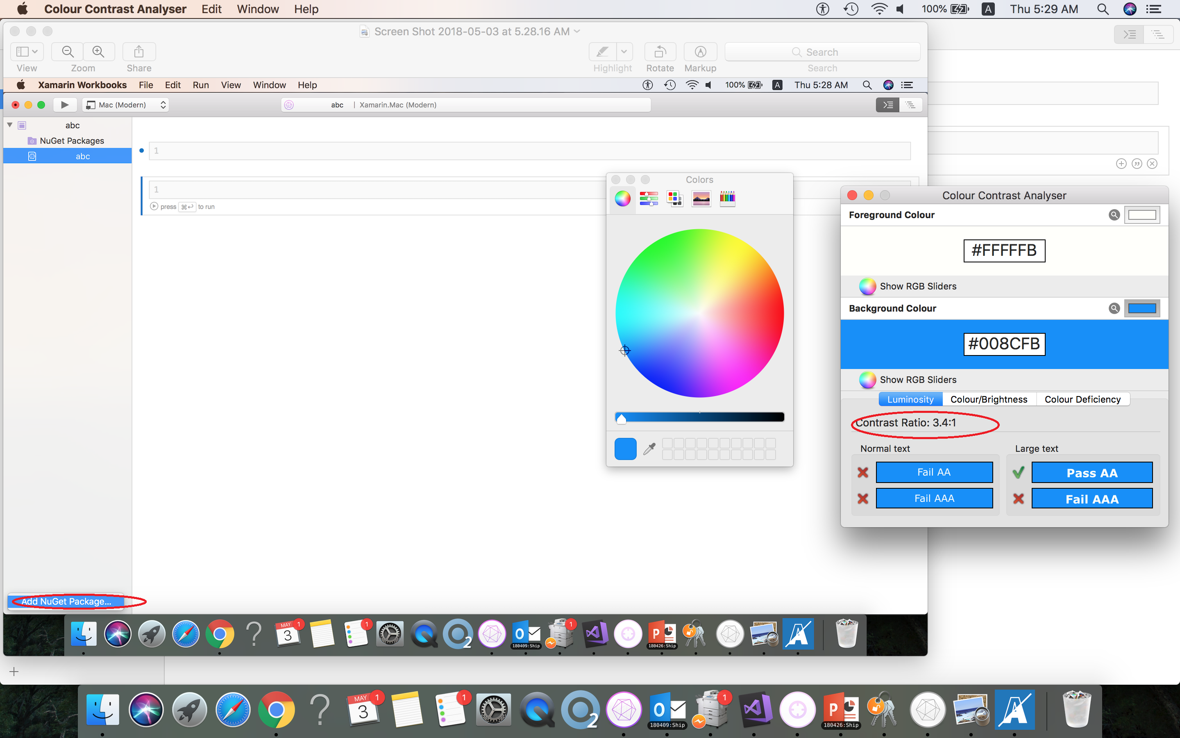Image resolution: width=1180 pixels, height=738 pixels.
Task: Expand the screenshot title dropdown chevron
Action: click(577, 31)
